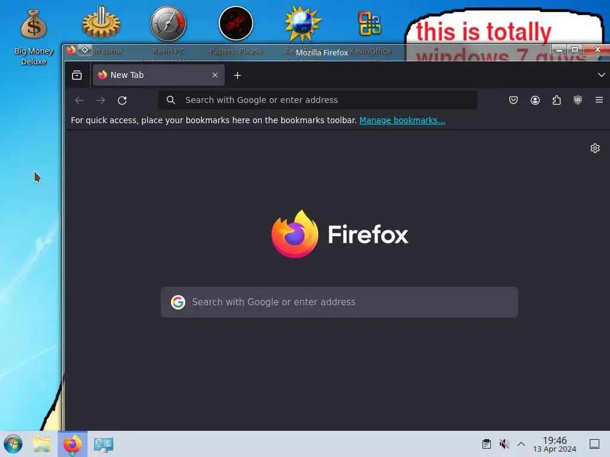Go back one page
The width and height of the screenshot is (610, 457).
pyautogui.click(x=79, y=100)
